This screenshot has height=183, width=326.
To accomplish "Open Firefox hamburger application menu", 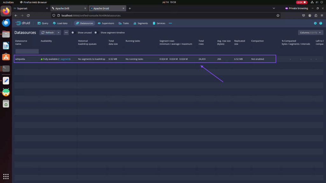I will 322,15.
